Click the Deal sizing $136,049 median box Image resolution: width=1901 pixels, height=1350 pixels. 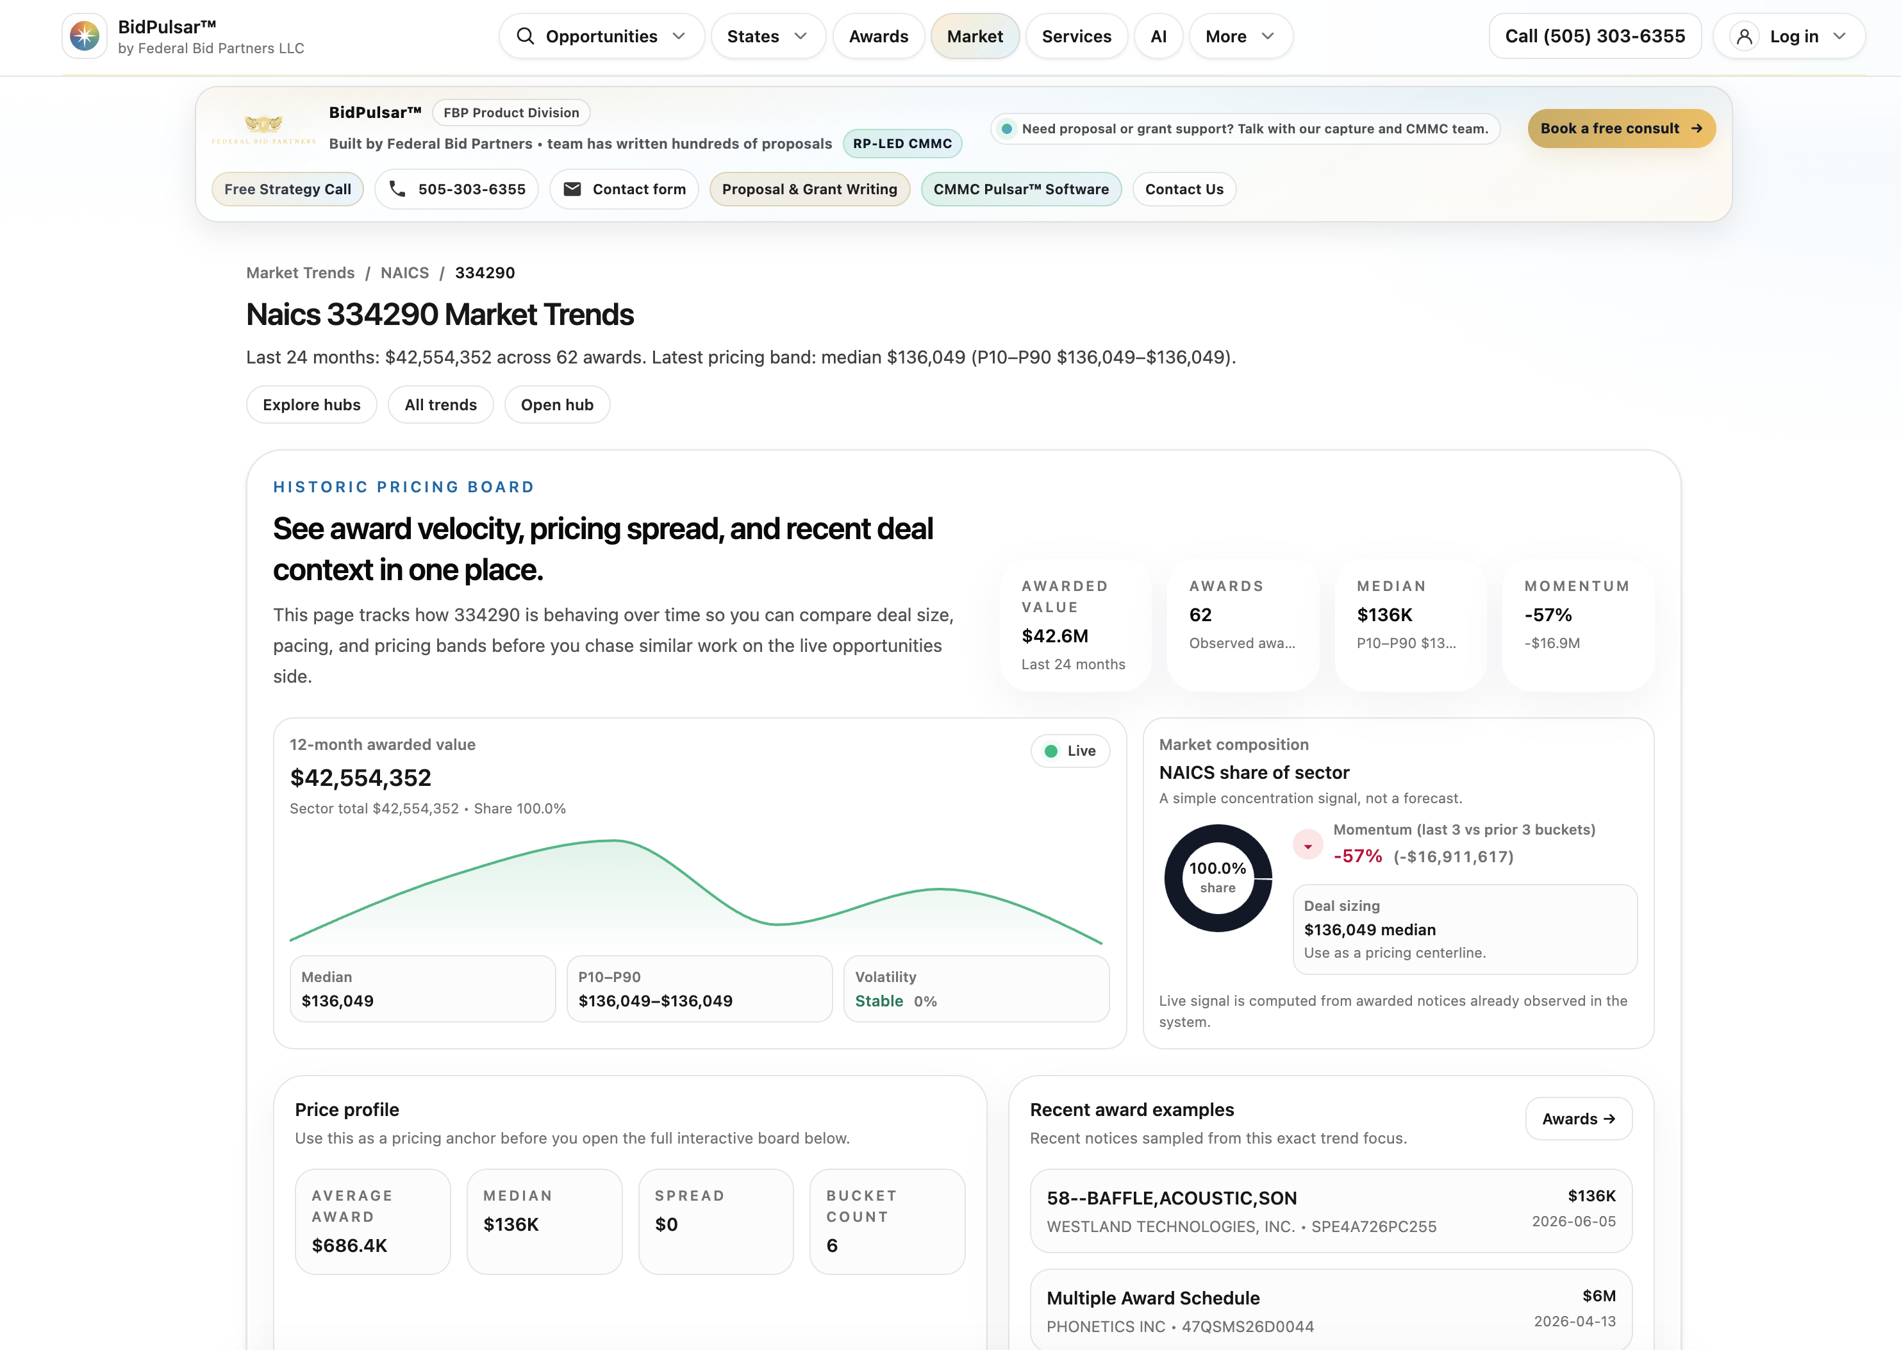click(x=1465, y=929)
